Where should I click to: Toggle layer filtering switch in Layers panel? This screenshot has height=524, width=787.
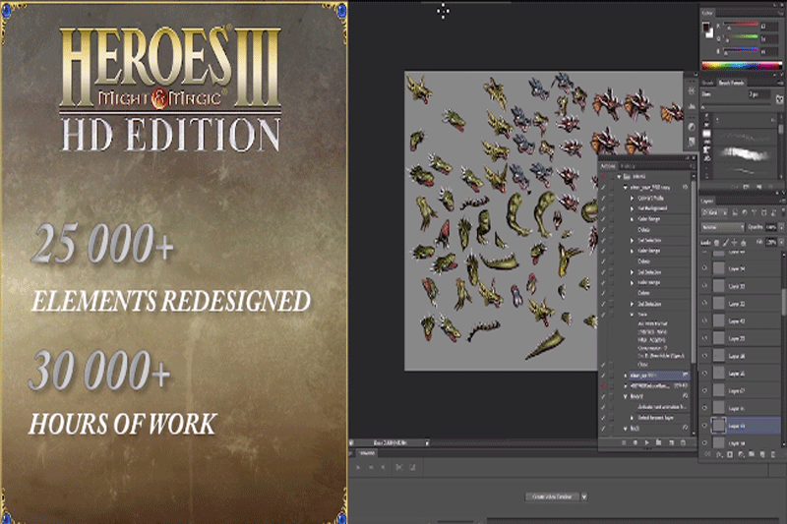(x=781, y=212)
